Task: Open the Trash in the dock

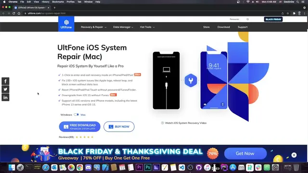Action: point(296,168)
